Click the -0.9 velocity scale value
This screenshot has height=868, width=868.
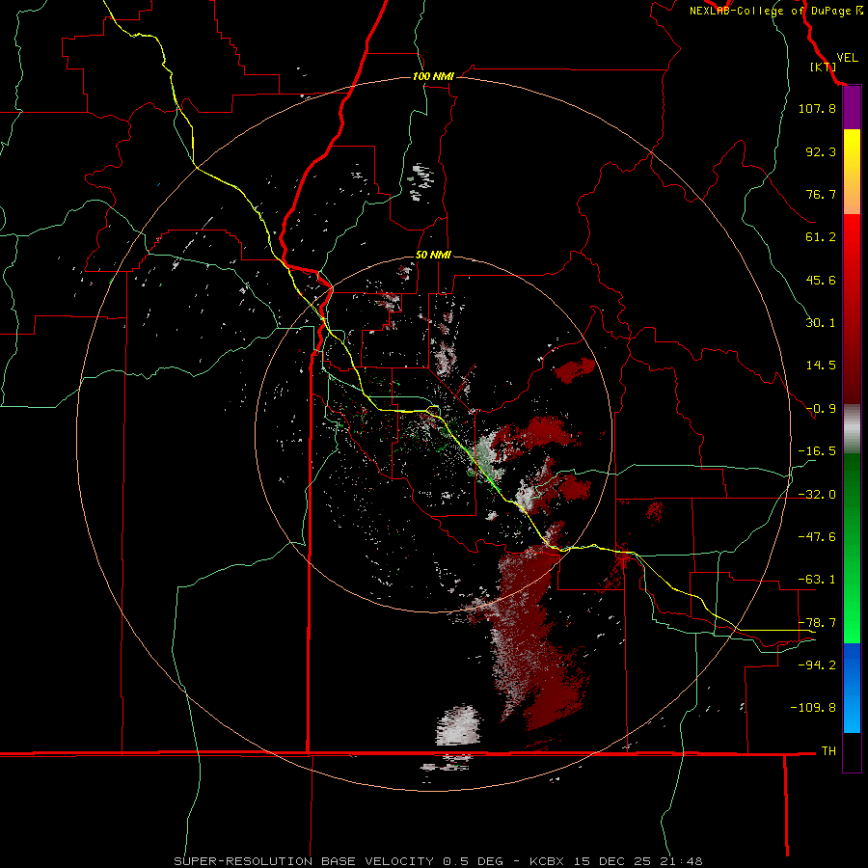[821, 409]
